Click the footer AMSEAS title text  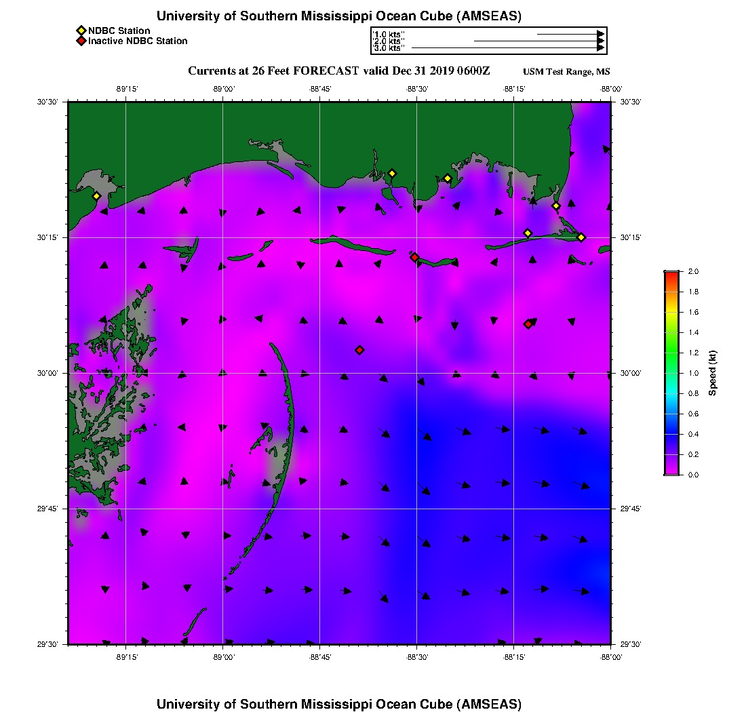pos(338,703)
